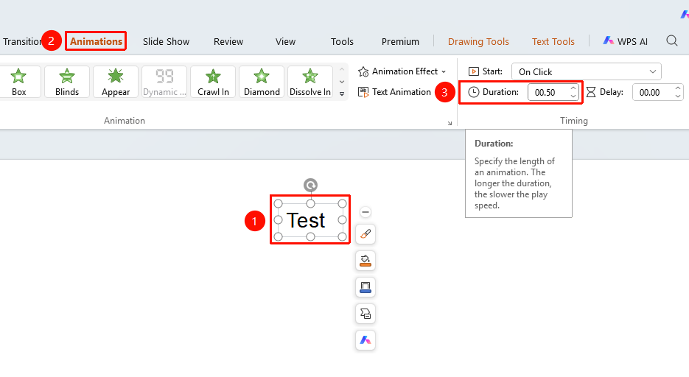689x377 pixels.
Task: Click the Delay hourglass icon
Action: [591, 92]
